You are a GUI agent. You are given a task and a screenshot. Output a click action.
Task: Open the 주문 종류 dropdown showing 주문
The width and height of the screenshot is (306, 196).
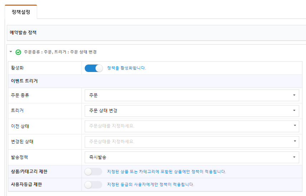click(x=192, y=96)
